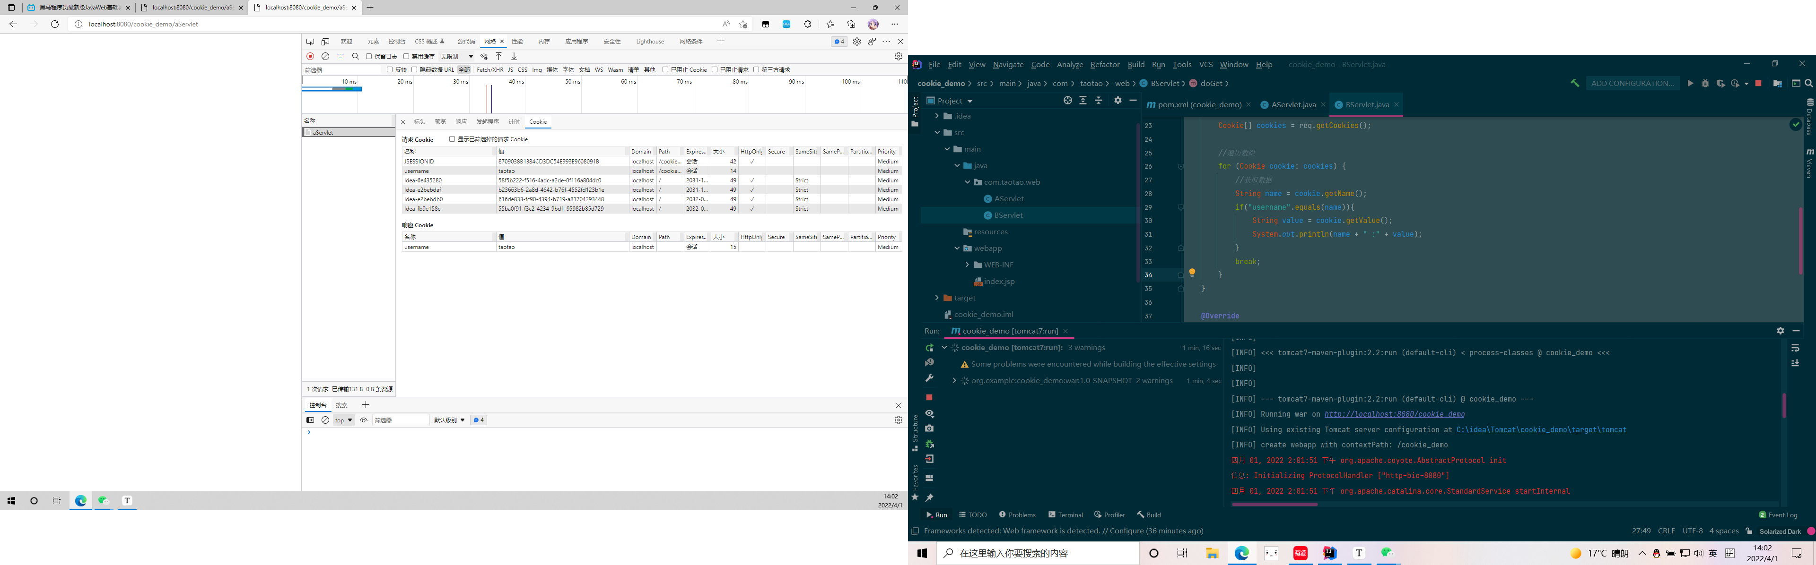Click the rerun icon in Run panel
The width and height of the screenshot is (1816, 565).
tap(929, 348)
